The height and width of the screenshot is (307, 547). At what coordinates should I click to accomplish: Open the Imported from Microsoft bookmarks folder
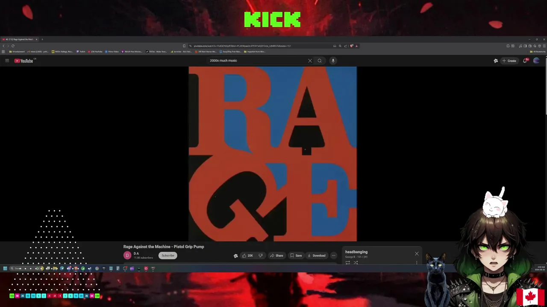[255, 52]
